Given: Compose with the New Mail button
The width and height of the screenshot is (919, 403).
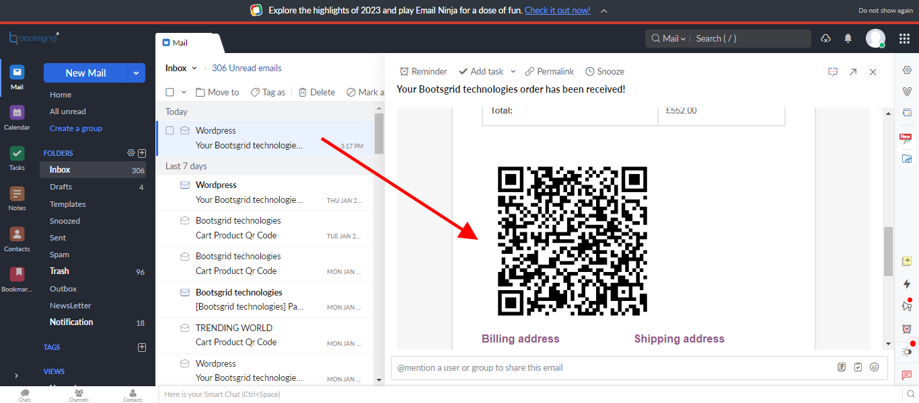Looking at the screenshot, I should (x=85, y=73).
